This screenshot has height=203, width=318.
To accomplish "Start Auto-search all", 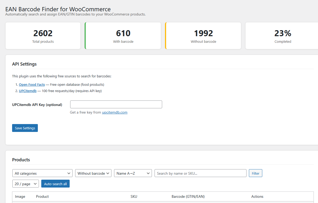I will coord(55,184).
